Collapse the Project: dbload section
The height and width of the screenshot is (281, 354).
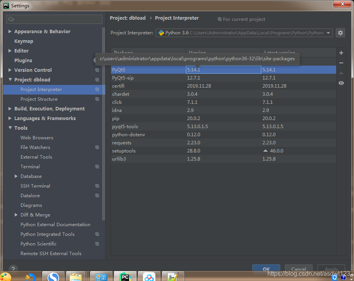(10, 80)
